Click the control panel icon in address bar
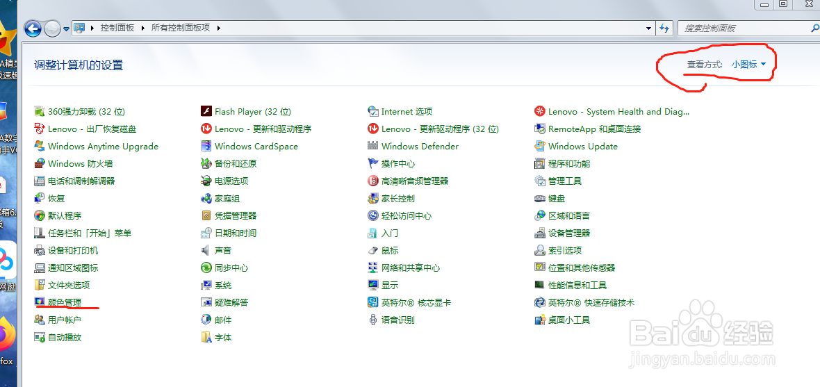820x387 pixels. pos(79,28)
